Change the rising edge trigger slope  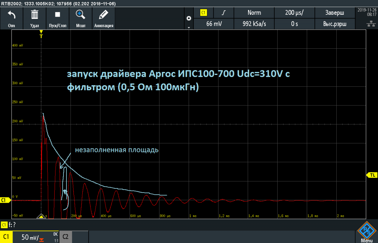coord(224,13)
